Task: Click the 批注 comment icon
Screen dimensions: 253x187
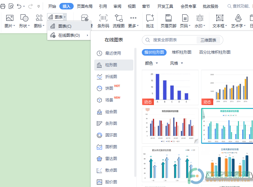Action: (x=150, y=18)
